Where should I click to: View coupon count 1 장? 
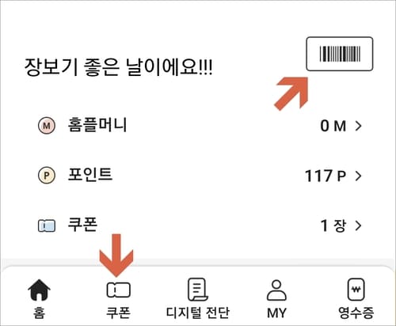click(333, 226)
